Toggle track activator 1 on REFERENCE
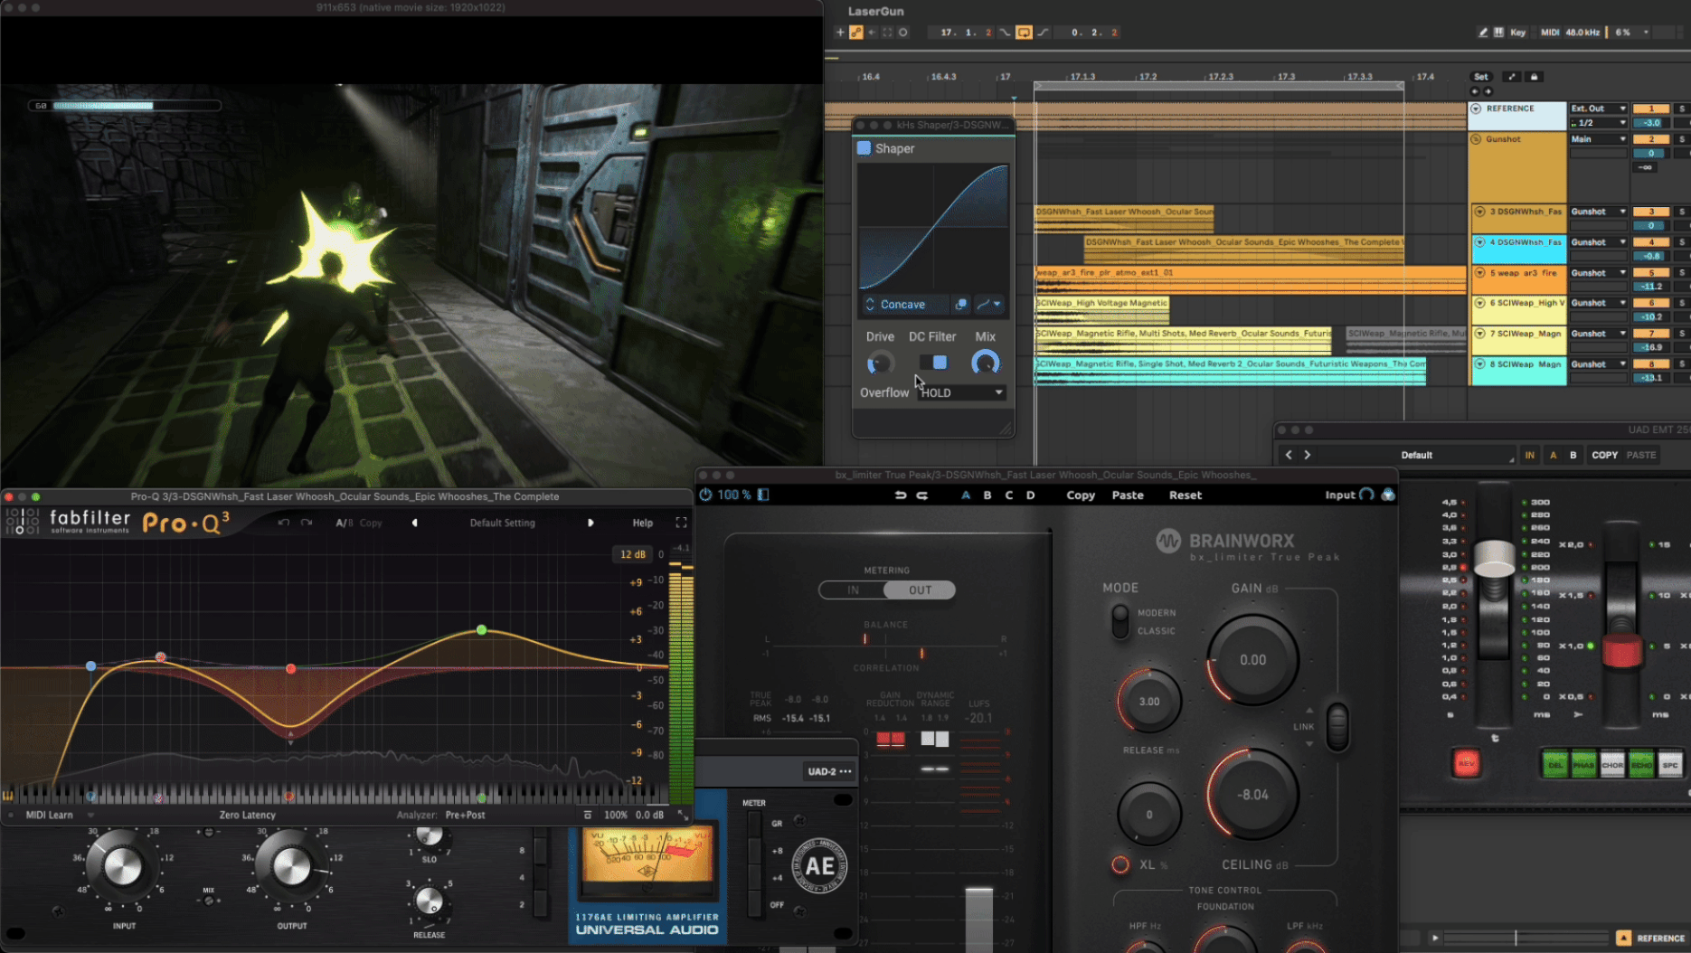 click(1651, 109)
